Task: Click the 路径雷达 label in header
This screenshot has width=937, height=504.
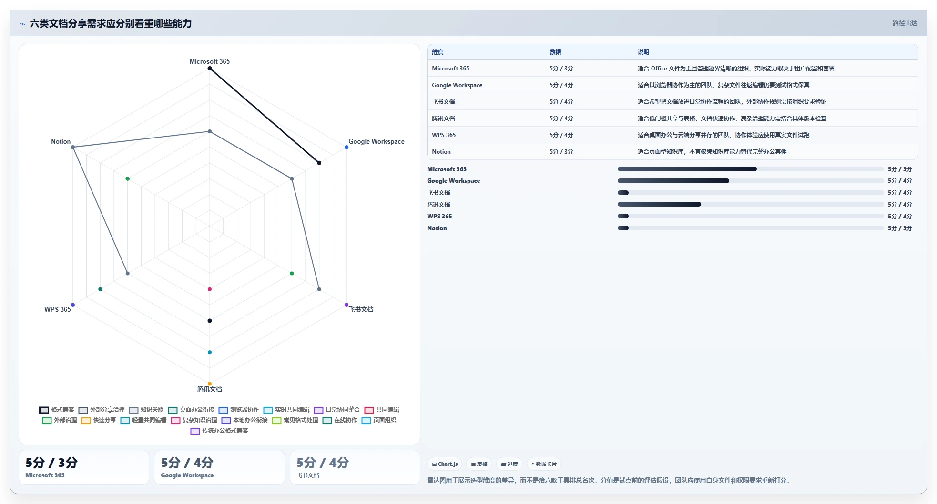Action: tap(905, 23)
